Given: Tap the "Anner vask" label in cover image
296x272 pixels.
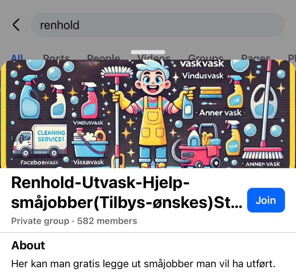Looking at the screenshot, I should (x=220, y=113).
